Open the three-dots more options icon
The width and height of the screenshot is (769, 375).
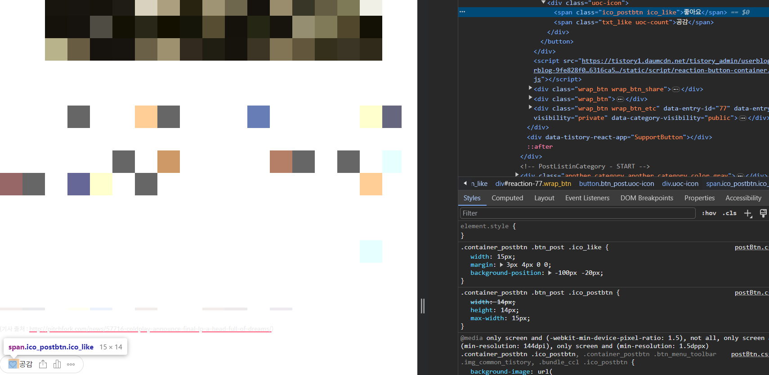(x=71, y=364)
